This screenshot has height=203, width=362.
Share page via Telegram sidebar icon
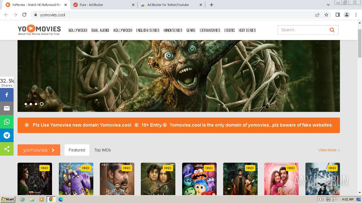[x=7, y=135]
